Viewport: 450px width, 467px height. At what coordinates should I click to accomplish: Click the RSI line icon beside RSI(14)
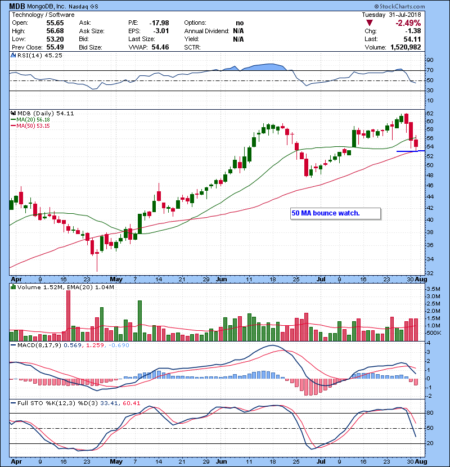click(x=13, y=55)
